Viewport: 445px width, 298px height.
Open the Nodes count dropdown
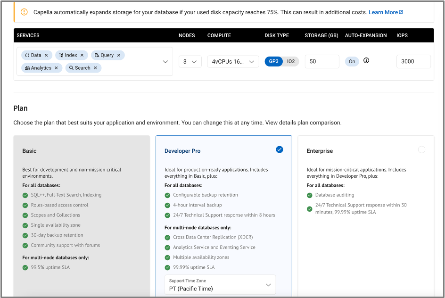[190, 62]
